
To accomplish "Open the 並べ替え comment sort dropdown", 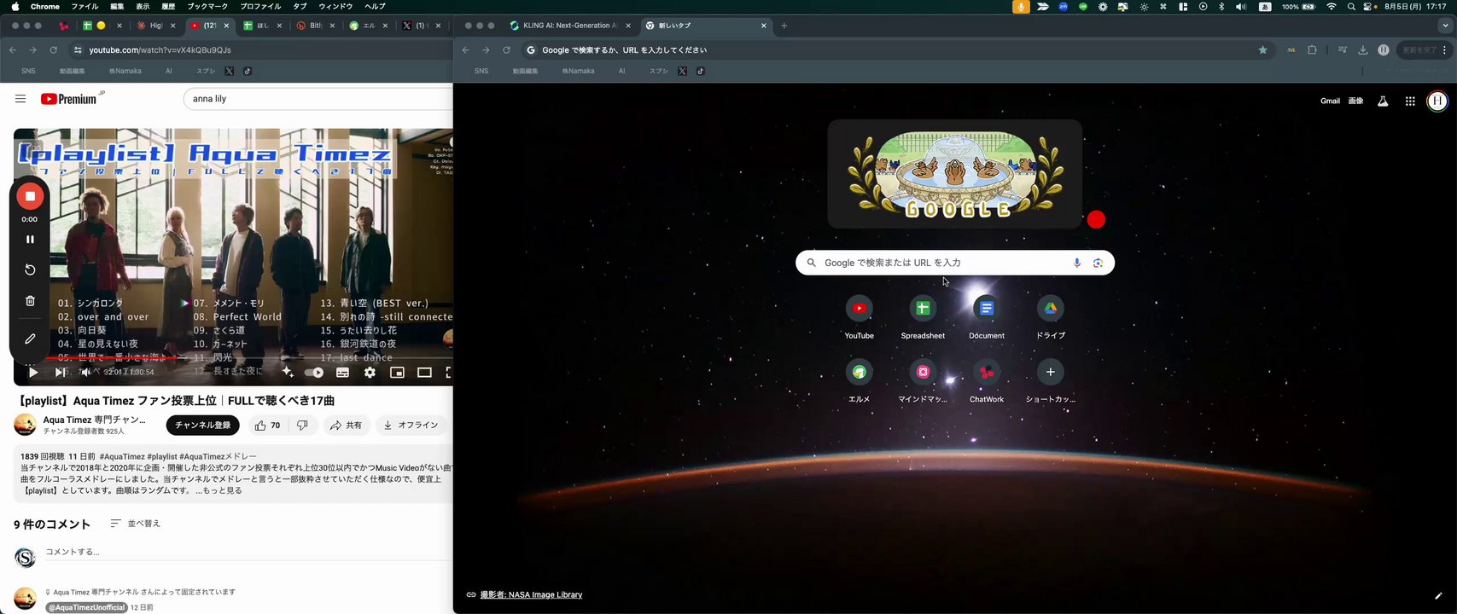I will click(136, 524).
